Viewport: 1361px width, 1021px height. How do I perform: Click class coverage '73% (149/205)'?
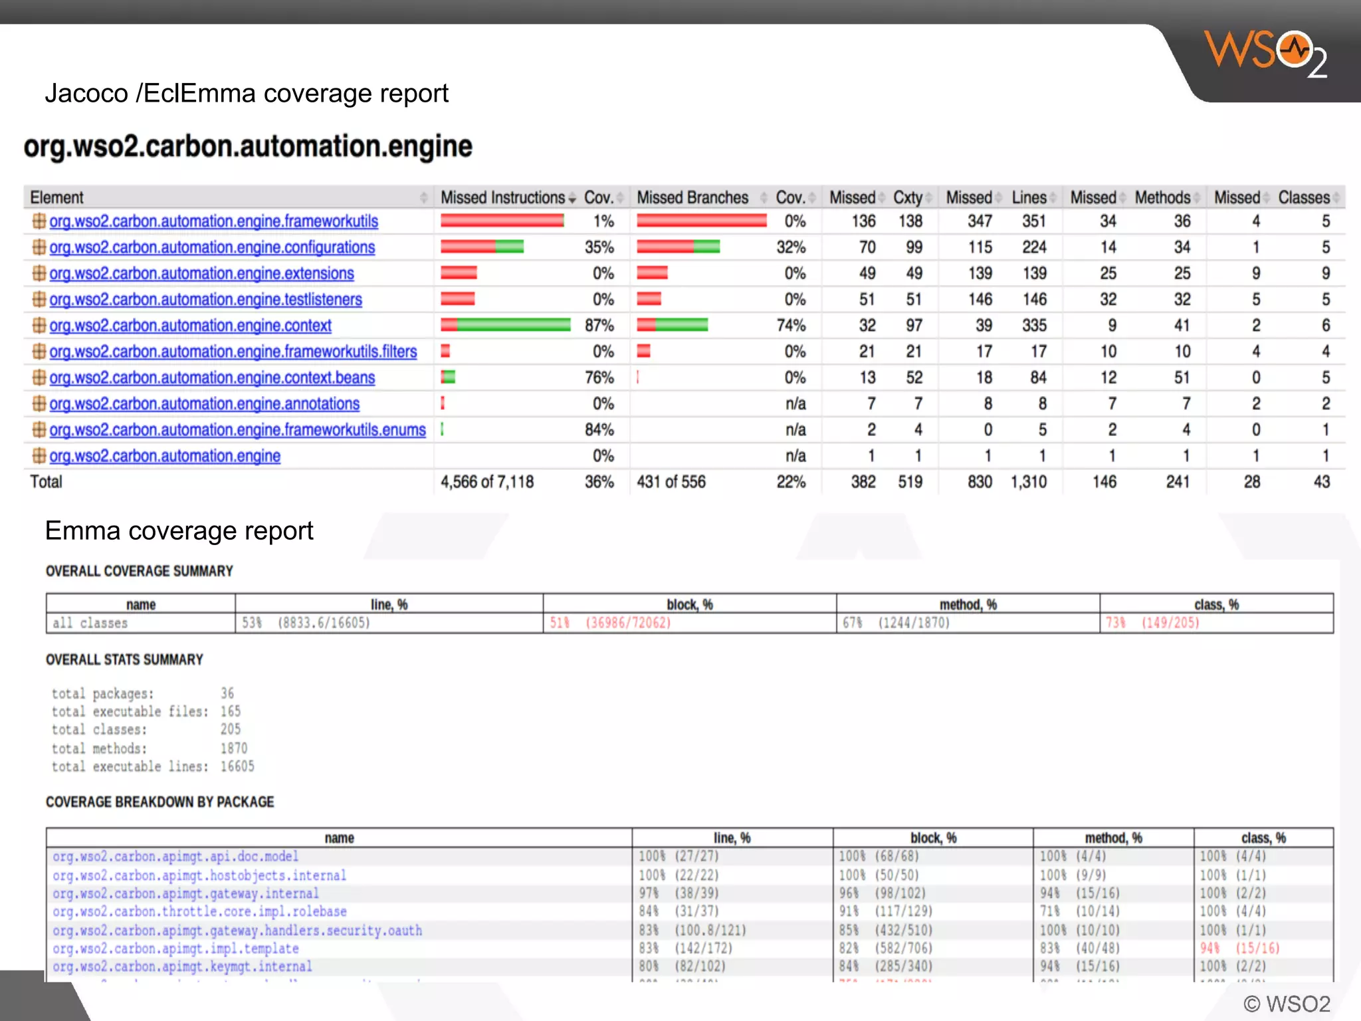tap(1152, 623)
